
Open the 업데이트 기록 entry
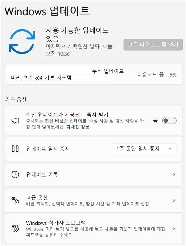pyautogui.click(x=94, y=174)
